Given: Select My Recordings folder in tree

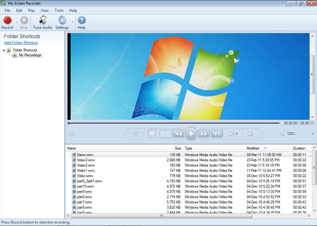Looking at the screenshot, I should [30, 55].
